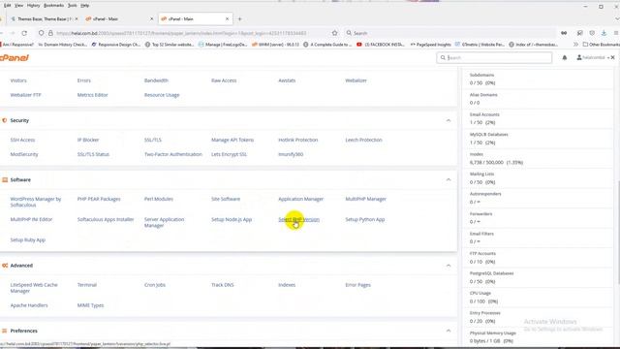Open PHP PEAR Packages
620x349 pixels.
click(99, 199)
